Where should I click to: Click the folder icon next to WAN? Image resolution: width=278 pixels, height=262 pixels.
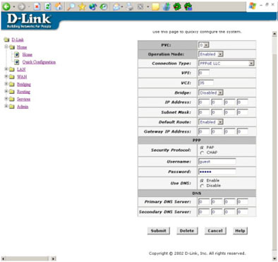(12, 77)
